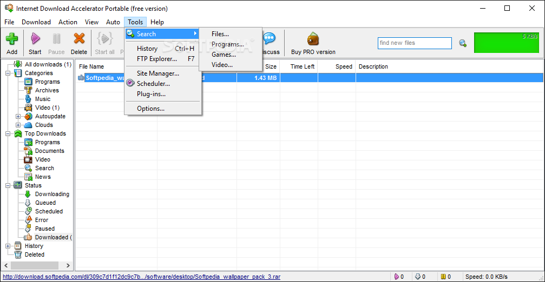Open the View menu
Screen dimensions: 545x282
pyautogui.click(x=92, y=22)
